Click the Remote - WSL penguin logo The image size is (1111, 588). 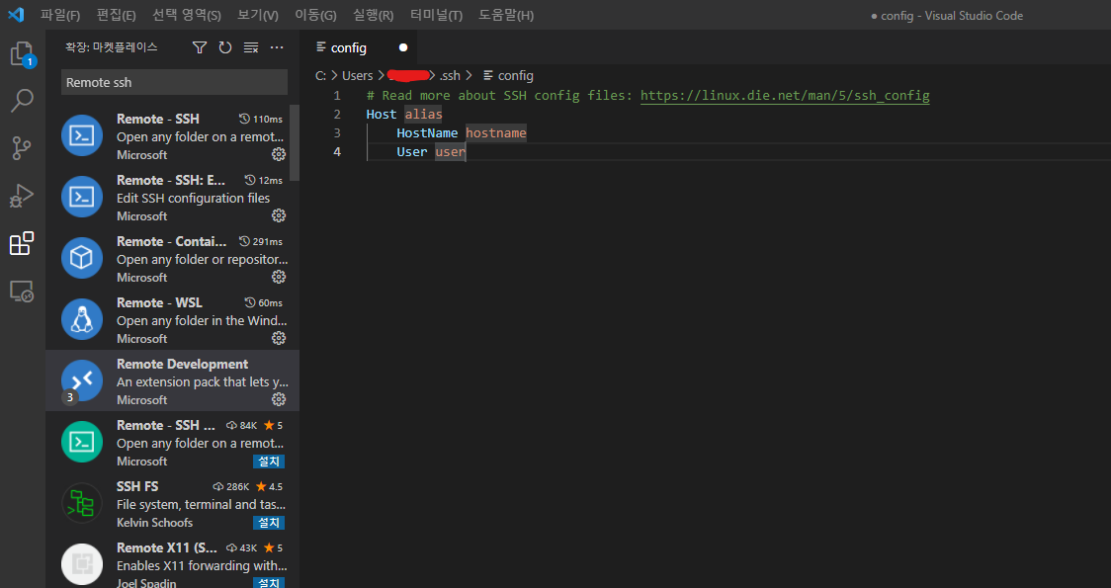coord(82,319)
